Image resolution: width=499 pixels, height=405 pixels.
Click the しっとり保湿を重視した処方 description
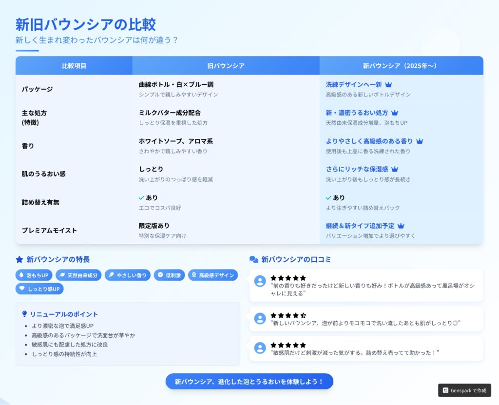(x=173, y=123)
